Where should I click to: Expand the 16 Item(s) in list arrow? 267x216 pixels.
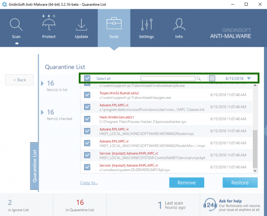point(42,84)
